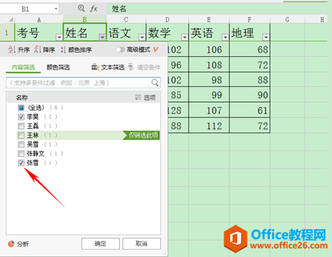The height and width of the screenshot is (257, 332).
Task: Click the orange V badge beside 高级模式
Action: [x=156, y=50]
